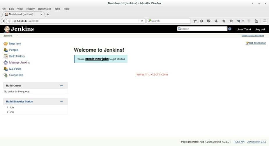This screenshot has width=269, height=146.
Task: Open the Help menu
Action: [66, 9]
